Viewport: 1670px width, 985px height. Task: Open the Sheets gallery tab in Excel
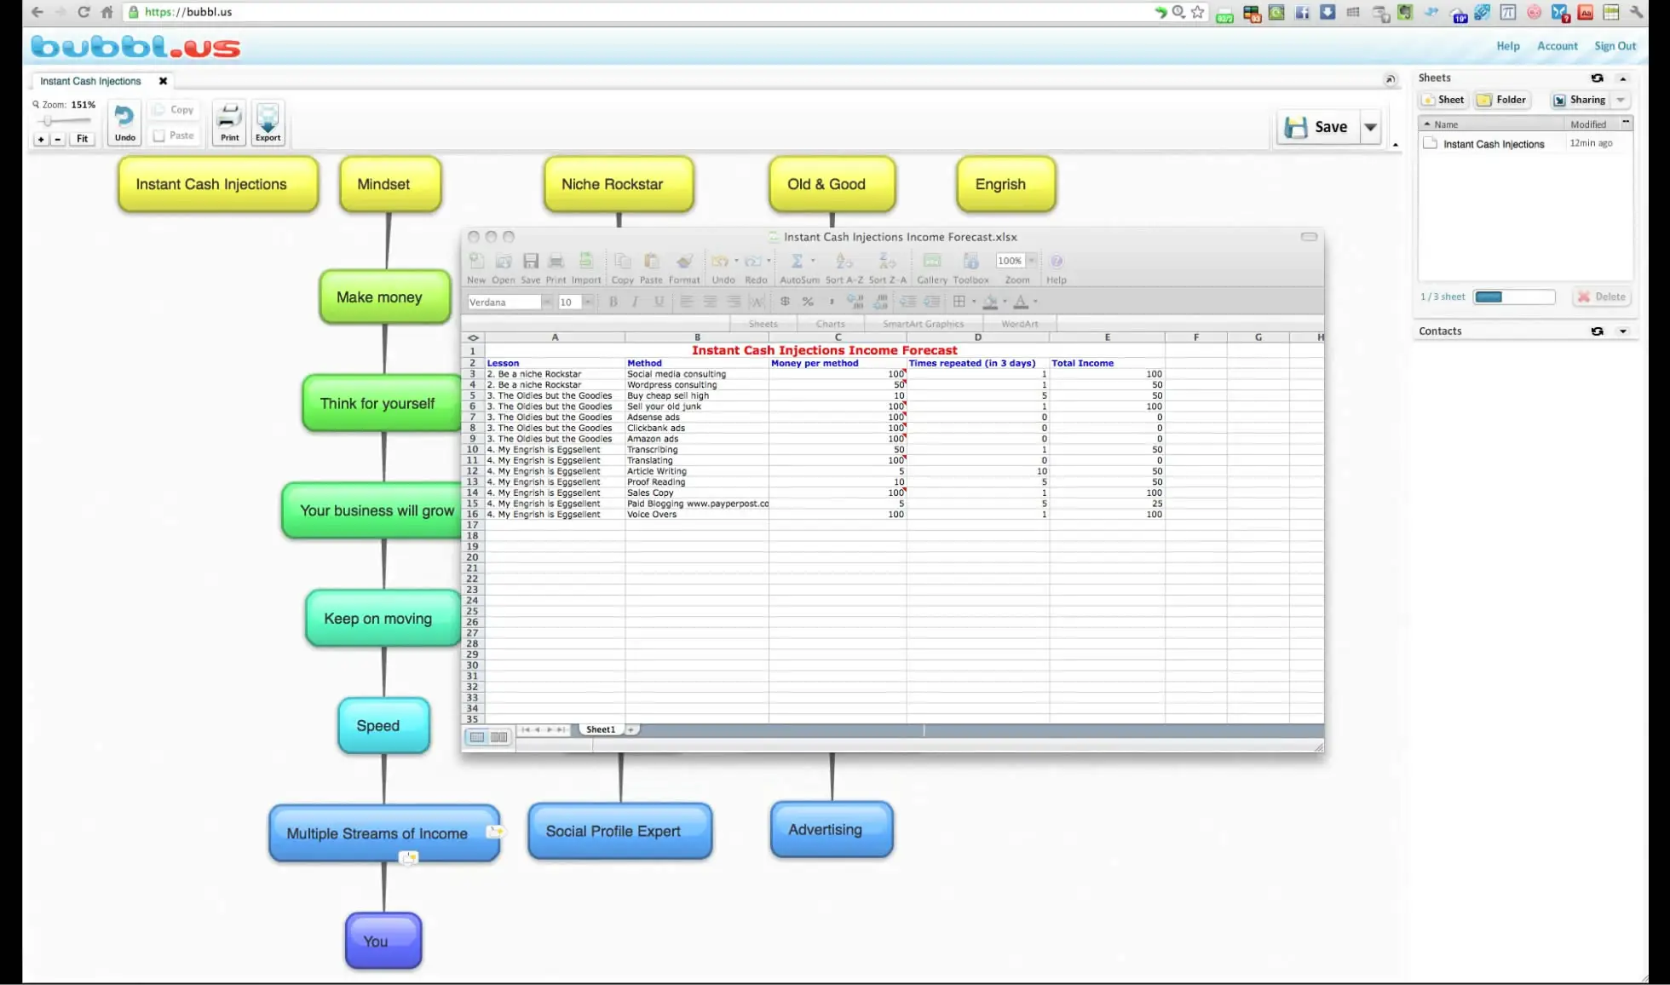(763, 324)
